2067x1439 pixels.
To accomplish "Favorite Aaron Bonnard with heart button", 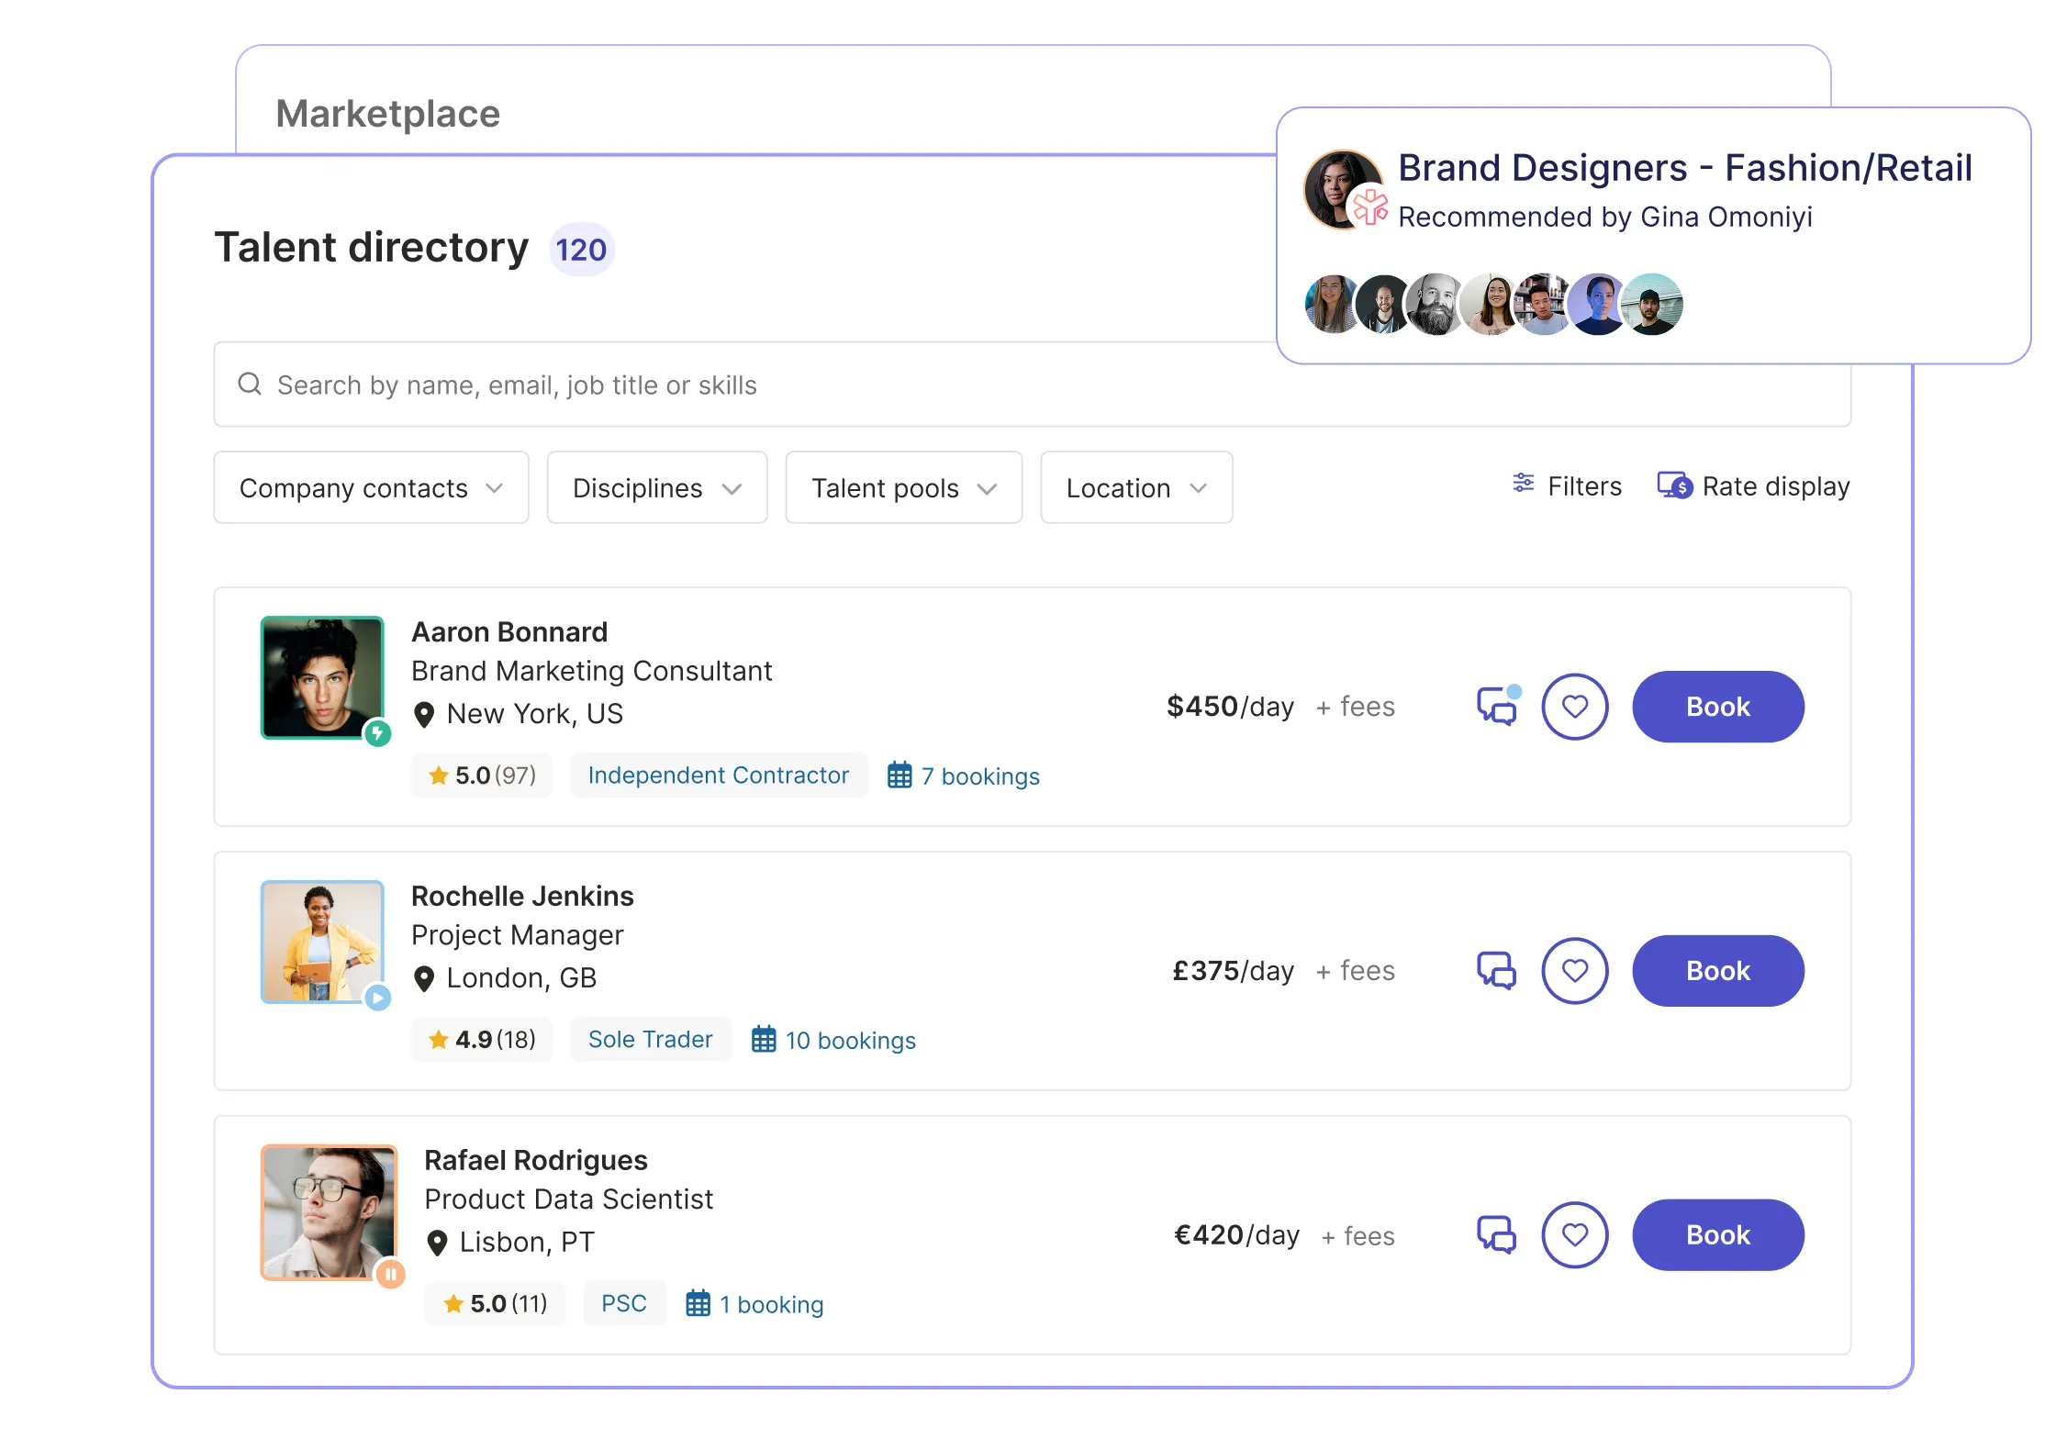I will point(1574,706).
